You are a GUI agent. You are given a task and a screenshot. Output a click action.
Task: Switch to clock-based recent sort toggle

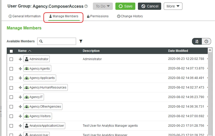click(x=206, y=41)
